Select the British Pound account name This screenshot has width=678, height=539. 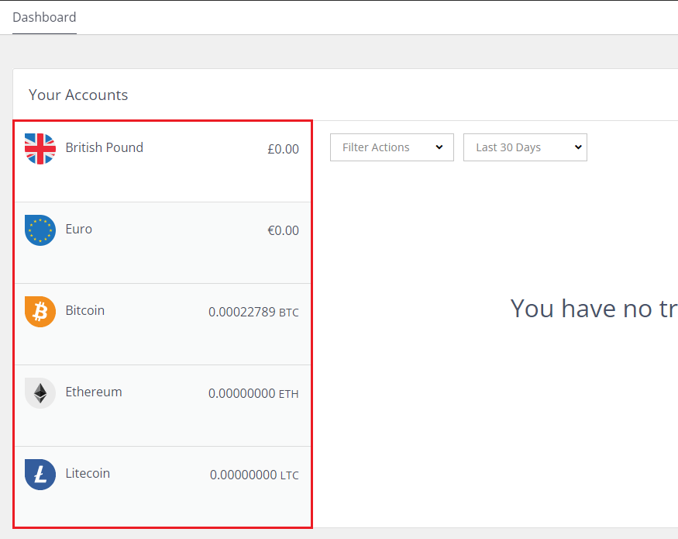point(104,147)
